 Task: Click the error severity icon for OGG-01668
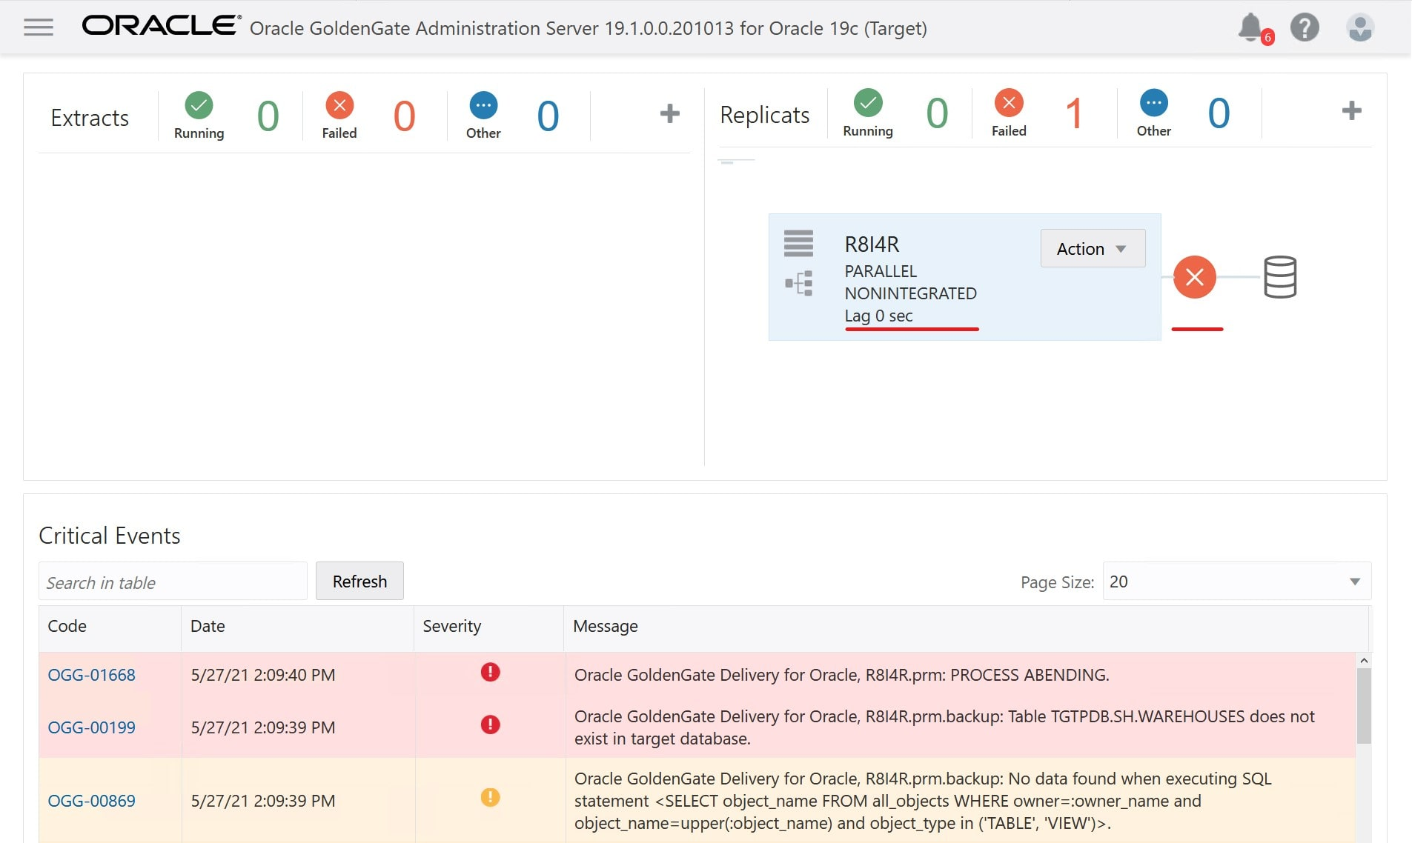pyautogui.click(x=490, y=672)
